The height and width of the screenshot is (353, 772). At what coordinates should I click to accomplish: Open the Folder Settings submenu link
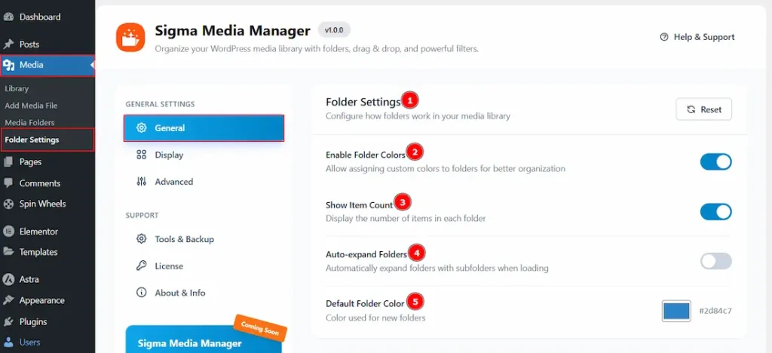(x=32, y=140)
